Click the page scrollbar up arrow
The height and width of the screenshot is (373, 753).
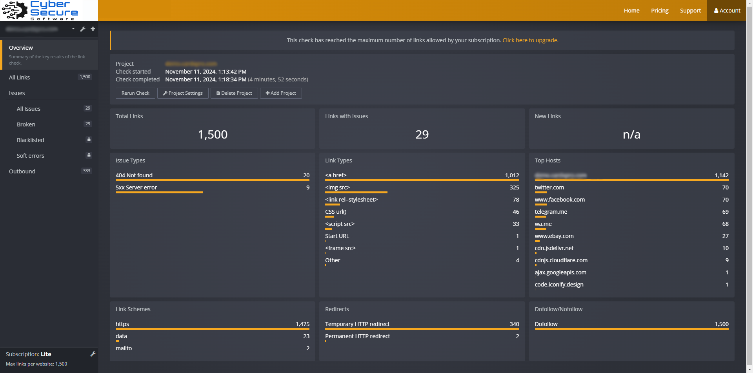click(750, 3)
